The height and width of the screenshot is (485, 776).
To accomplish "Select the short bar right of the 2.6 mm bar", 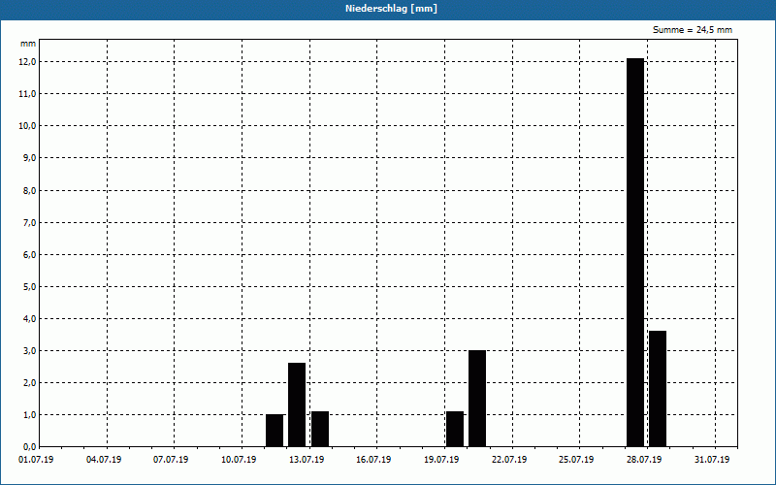I will click(320, 429).
